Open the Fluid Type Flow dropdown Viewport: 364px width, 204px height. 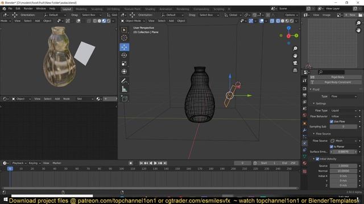(x=344, y=96)
